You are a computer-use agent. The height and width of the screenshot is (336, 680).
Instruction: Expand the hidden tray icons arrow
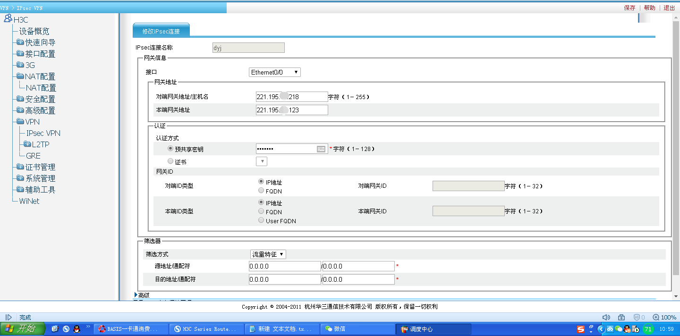click(601, 329)
